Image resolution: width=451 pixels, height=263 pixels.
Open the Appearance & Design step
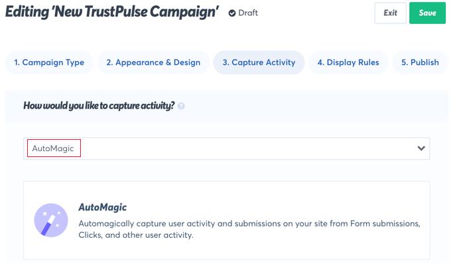coord(153,62)
